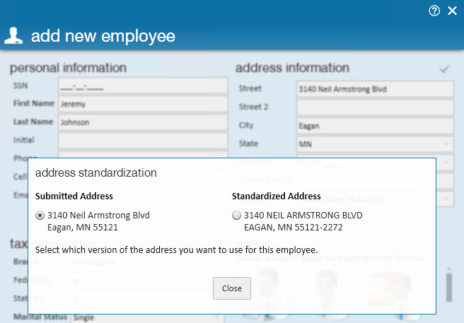This screenshot has height=323, width=464.
Task: Click the address information checkmark icon
Action: point(445,69)
